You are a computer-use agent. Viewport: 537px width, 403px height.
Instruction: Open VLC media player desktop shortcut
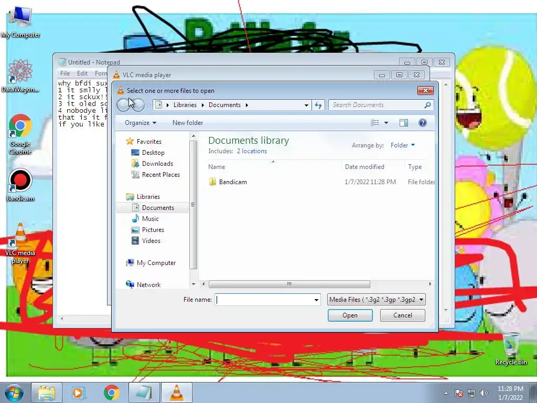point(20,243)
